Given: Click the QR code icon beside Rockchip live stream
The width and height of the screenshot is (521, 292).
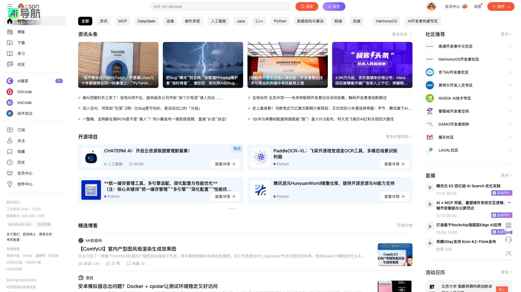Looking at the screenshot, I should 508,225.
